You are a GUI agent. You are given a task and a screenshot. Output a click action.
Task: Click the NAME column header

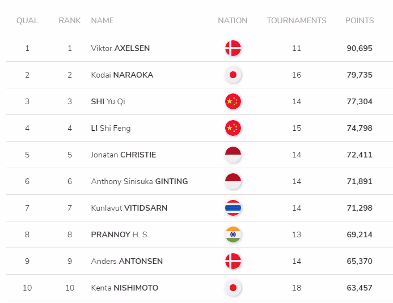tap(102, 20)
